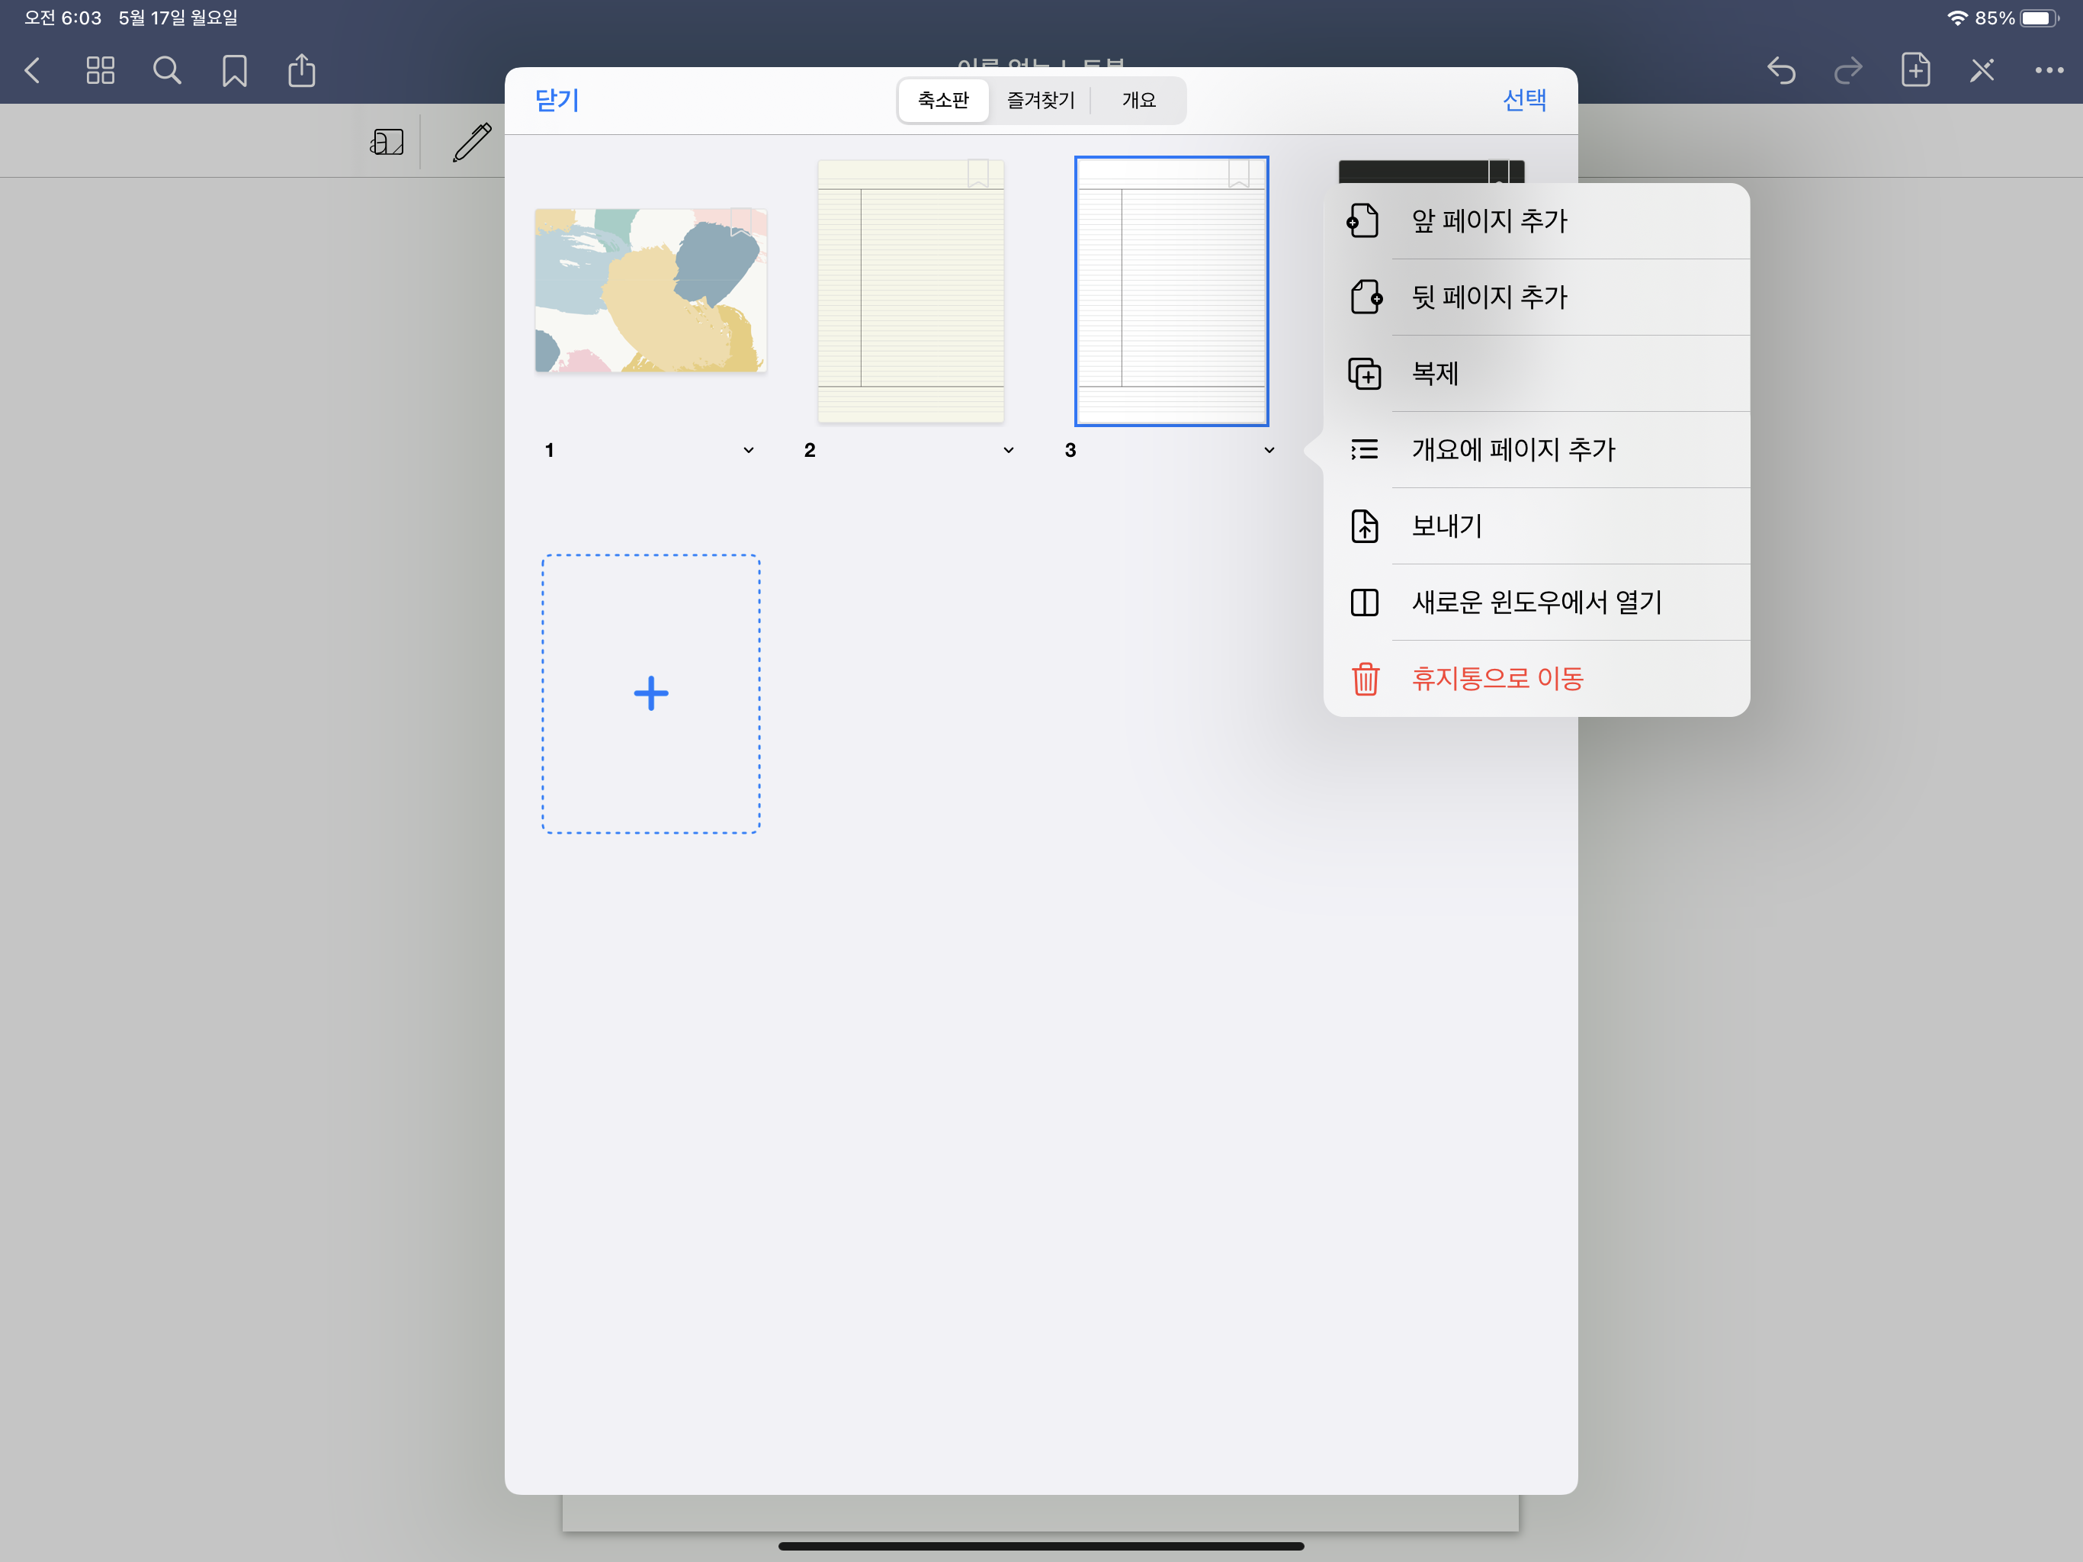The width and height of the screenshot is (2083, 1562).
Task: Open the three-dots more menu
Action: tap(2048, 71)
